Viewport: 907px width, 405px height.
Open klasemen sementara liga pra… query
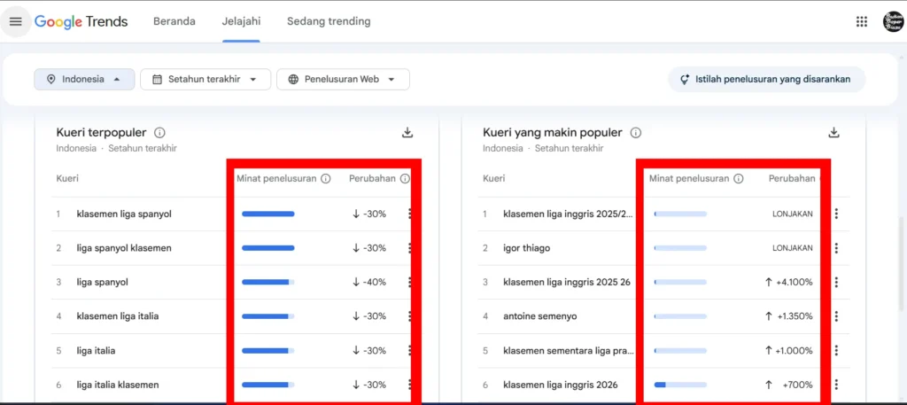click(x=569, y=351)
